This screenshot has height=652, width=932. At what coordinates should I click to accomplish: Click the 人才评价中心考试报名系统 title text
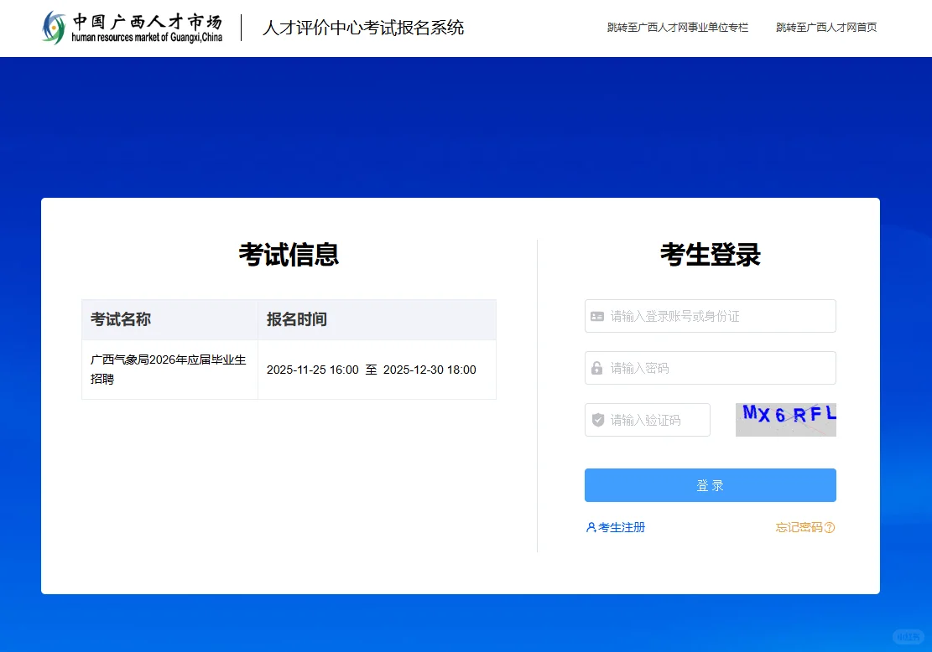tap(362, 28)
